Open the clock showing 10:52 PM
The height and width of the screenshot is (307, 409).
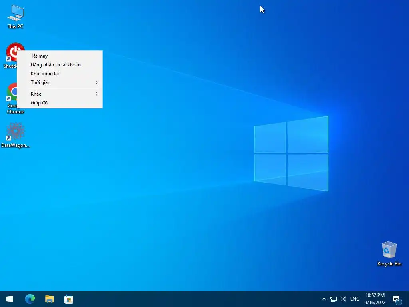click(x=375, y=299)
